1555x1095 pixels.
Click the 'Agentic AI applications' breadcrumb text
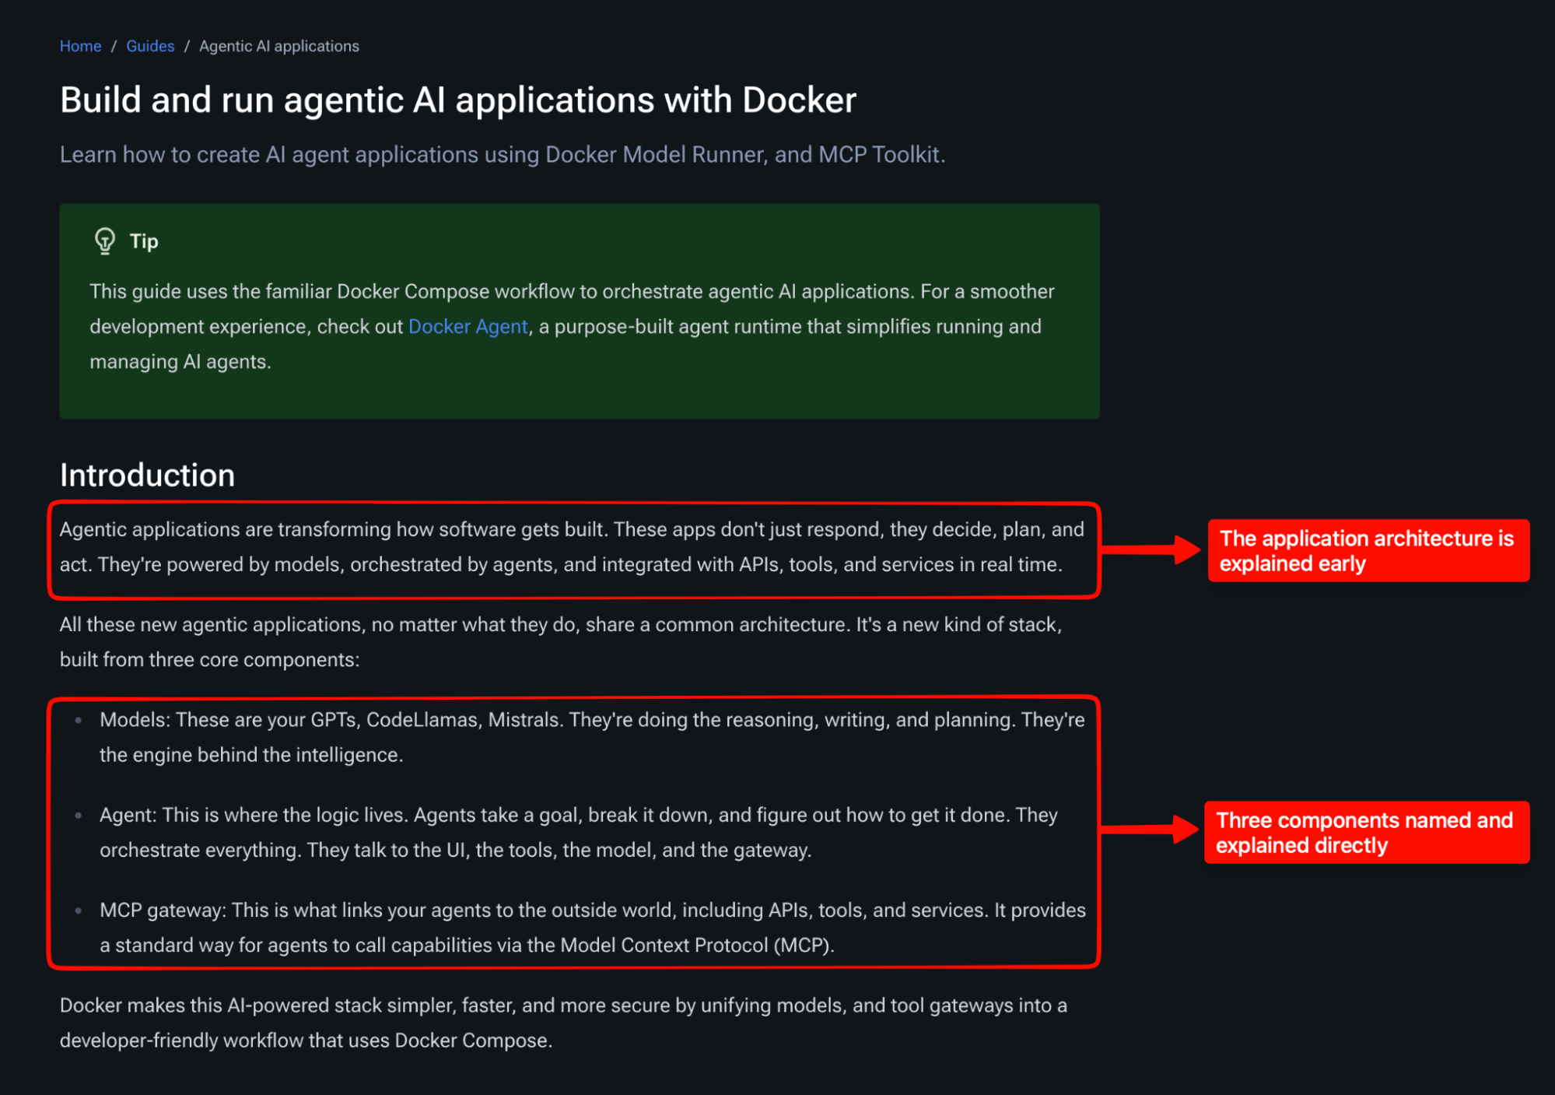279,46
